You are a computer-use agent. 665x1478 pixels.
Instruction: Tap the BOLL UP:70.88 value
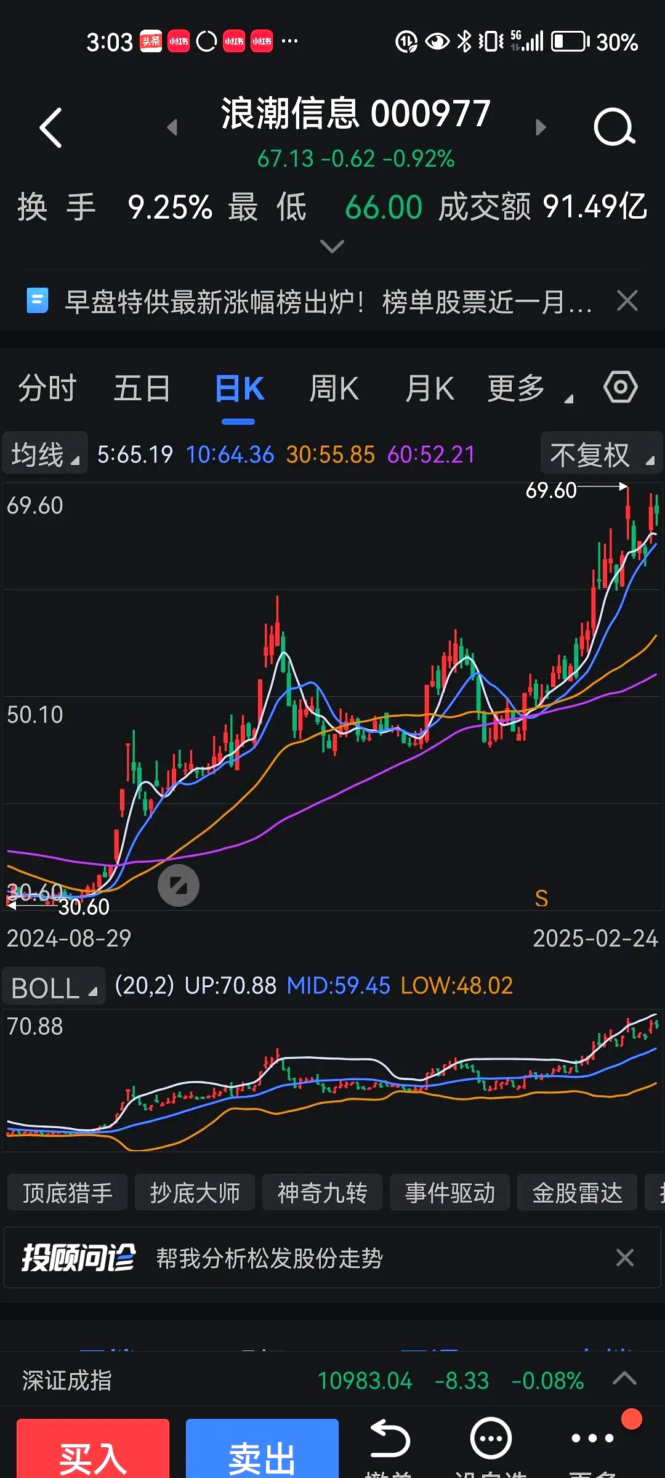click(230, 985)
